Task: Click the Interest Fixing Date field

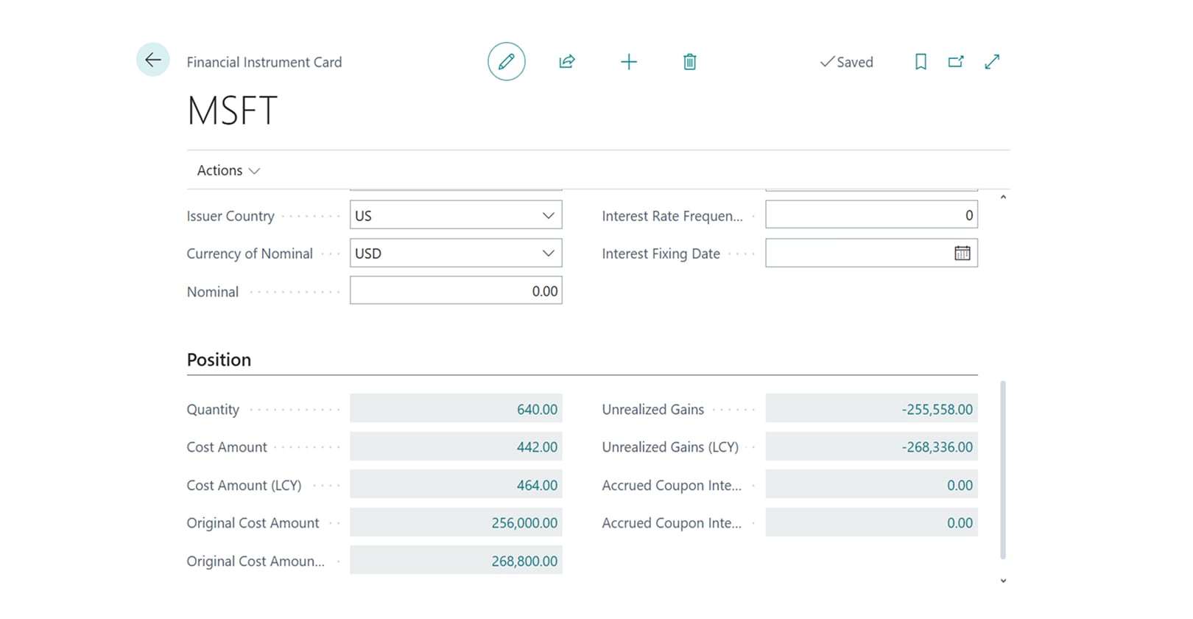Action: (871, 253)
